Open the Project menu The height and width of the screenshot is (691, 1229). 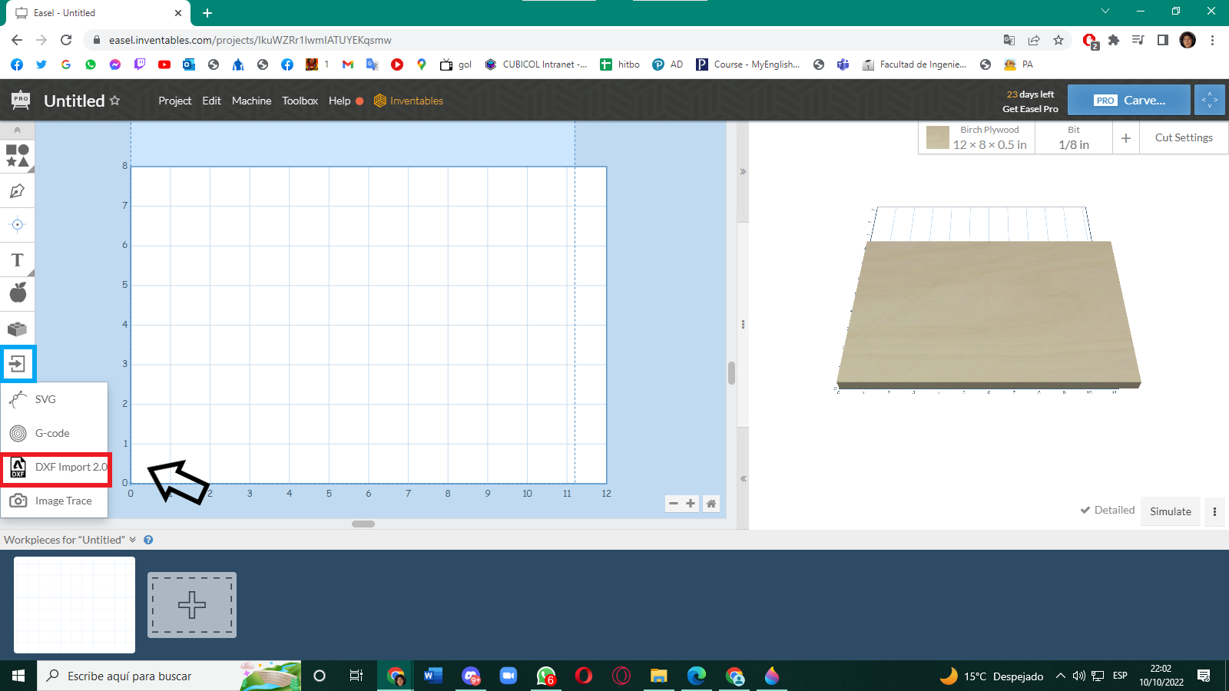[175, 101]
